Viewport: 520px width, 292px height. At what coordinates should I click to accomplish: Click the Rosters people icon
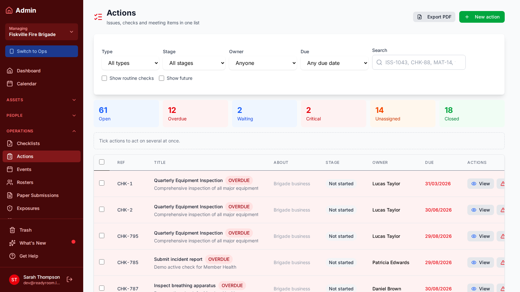click(x=10, y=182)
